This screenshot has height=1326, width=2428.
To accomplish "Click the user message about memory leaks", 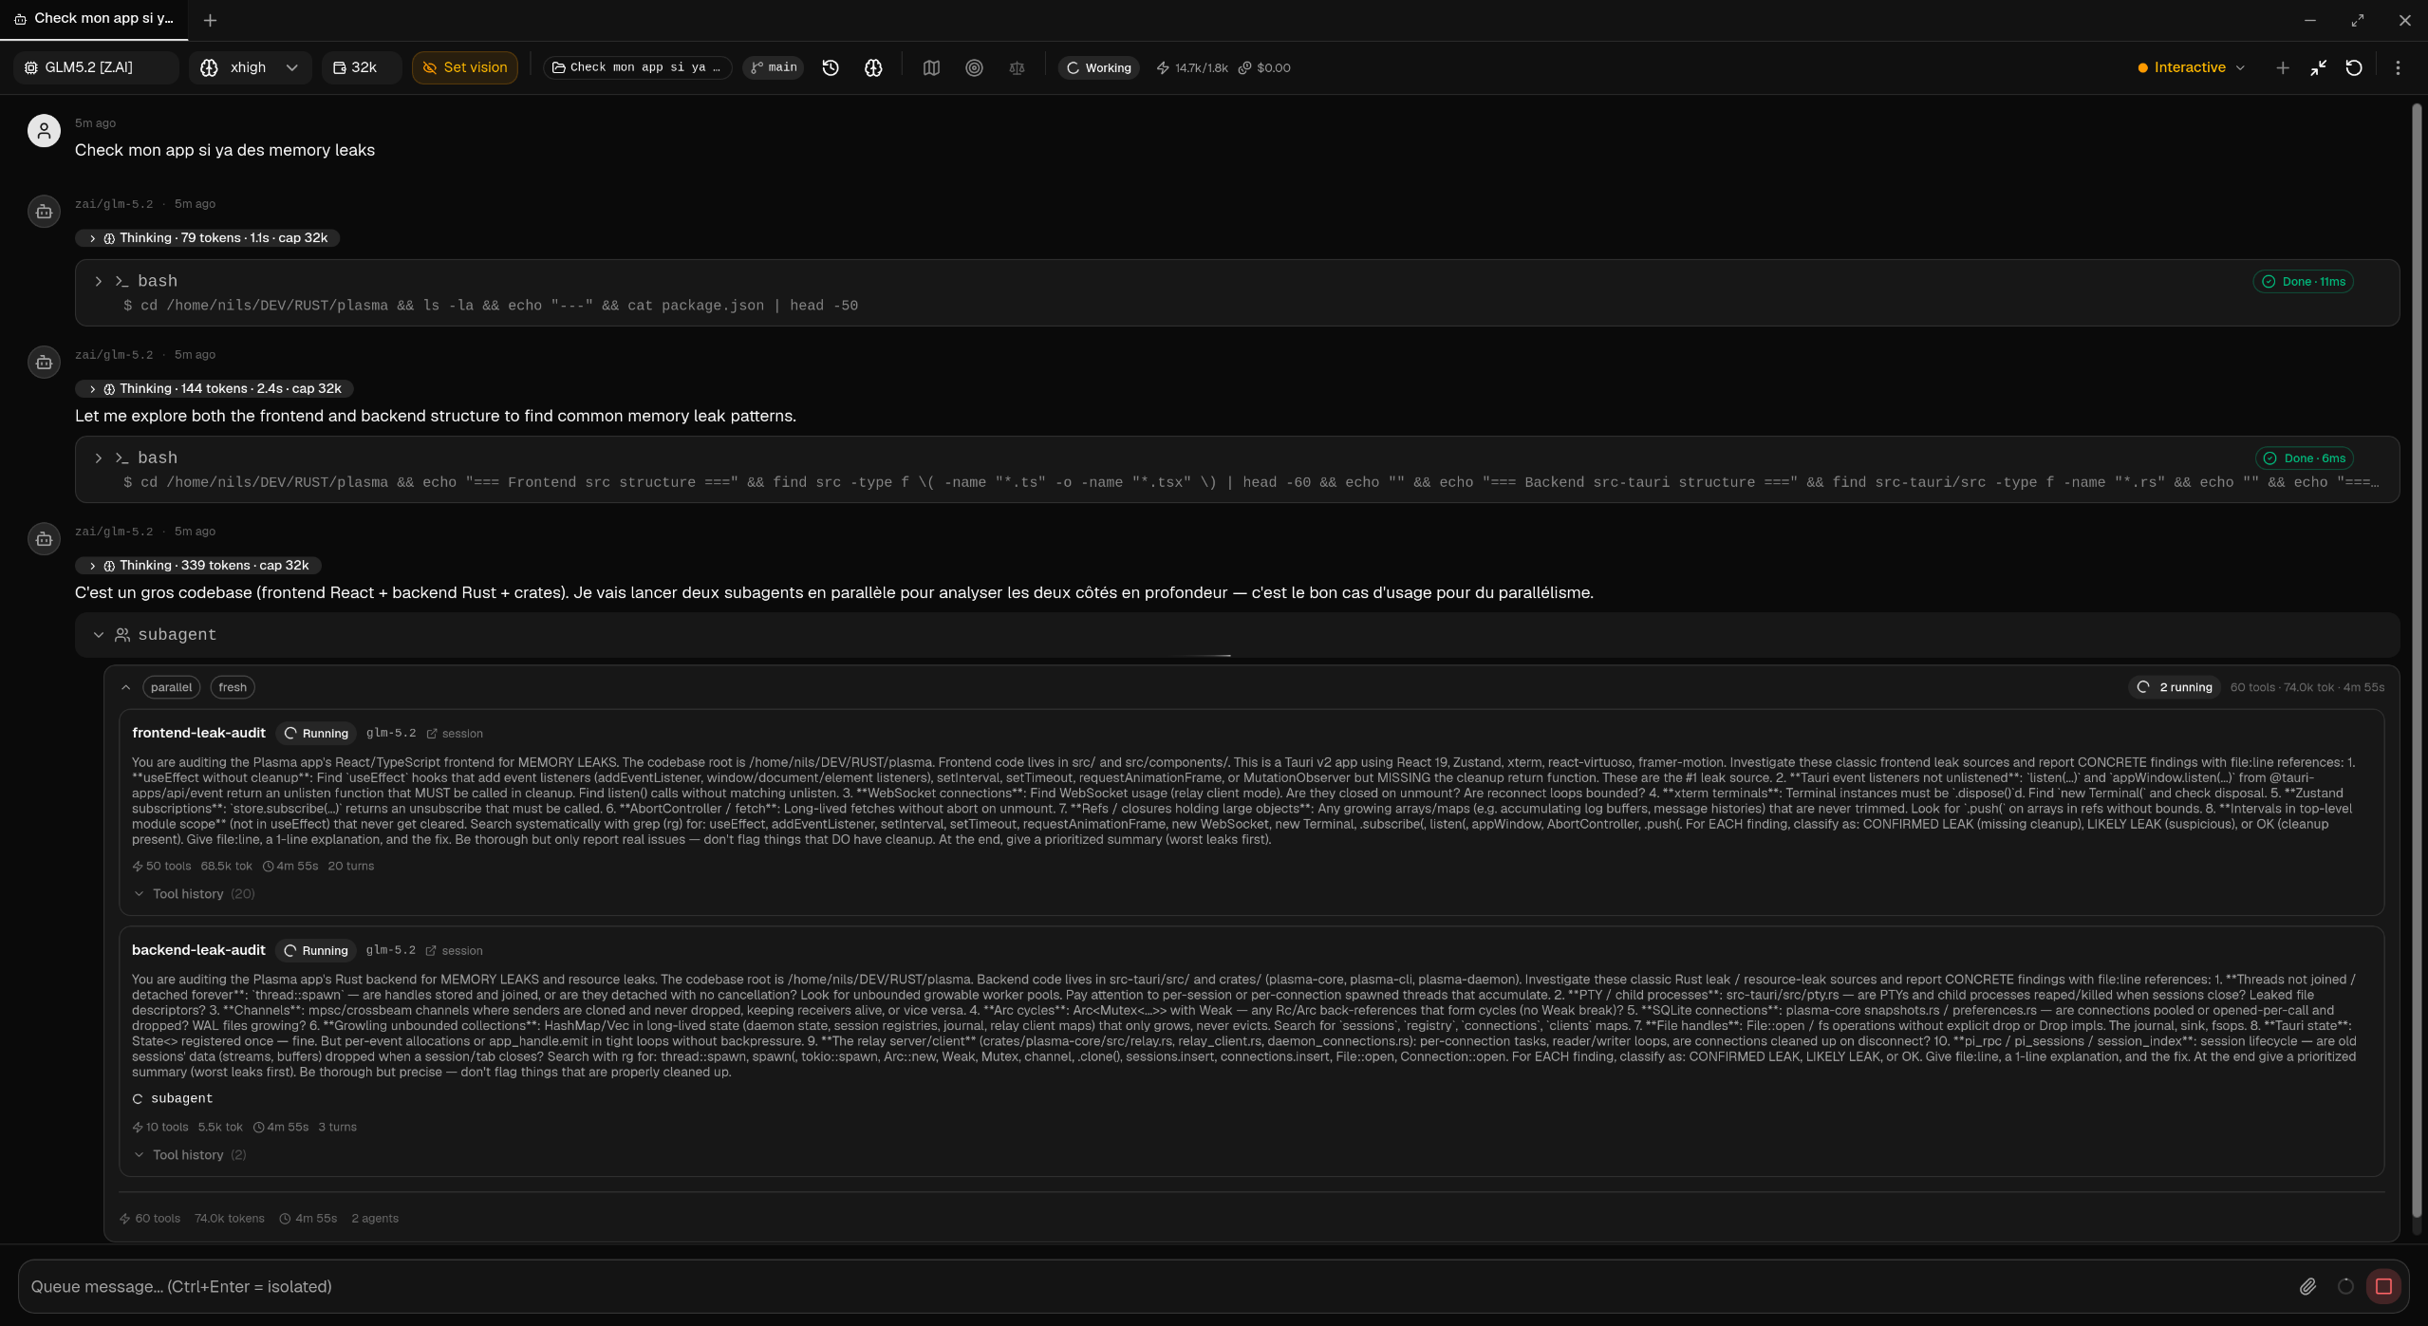I will (225, 150).
